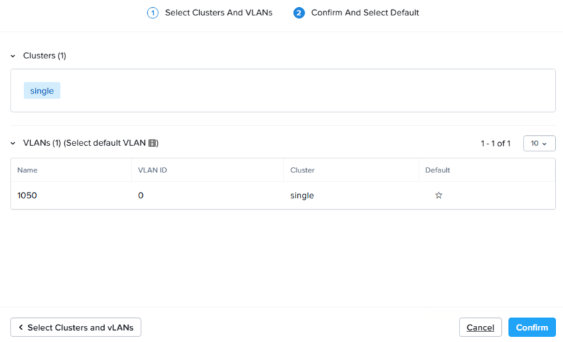Image resolution: width=563 pixels, height=342 pixels.
Task: Click the step 2 circle icon
Action: coord(298,13)
